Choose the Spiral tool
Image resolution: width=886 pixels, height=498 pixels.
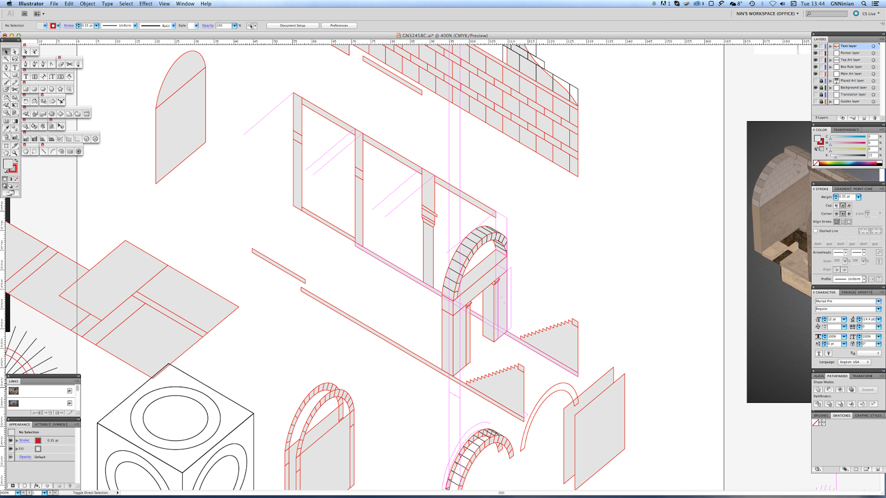pos(61,152)
